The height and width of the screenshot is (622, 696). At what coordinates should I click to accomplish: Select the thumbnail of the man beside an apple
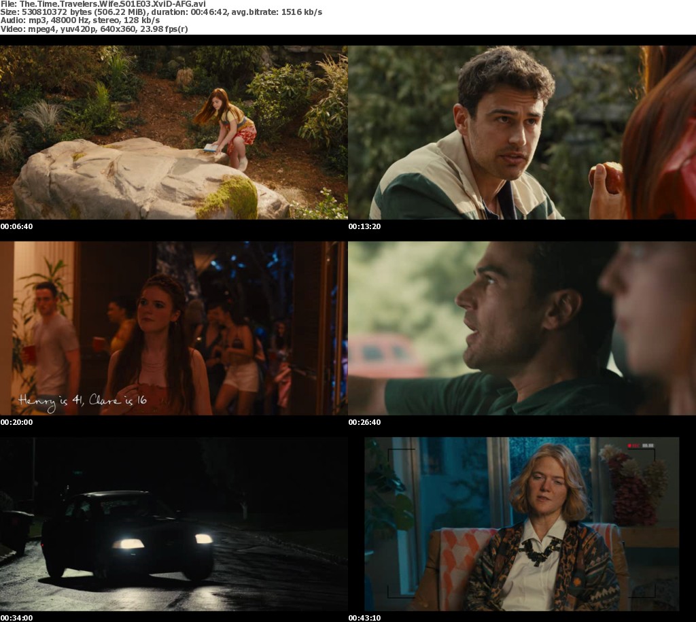point(522,133)
